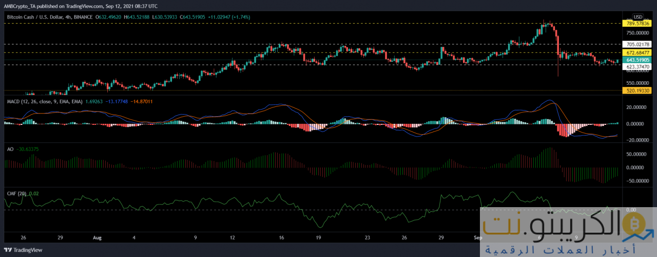Click the yellow 672.68477 price label
This screenshot has width=657, height=257.
[x=637, y=53]
